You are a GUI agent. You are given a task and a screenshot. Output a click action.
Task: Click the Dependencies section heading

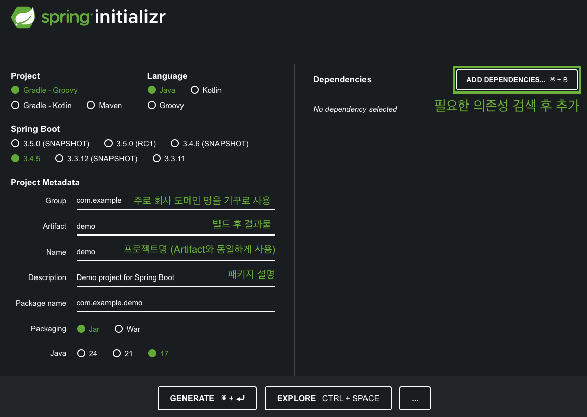[342, 80]
